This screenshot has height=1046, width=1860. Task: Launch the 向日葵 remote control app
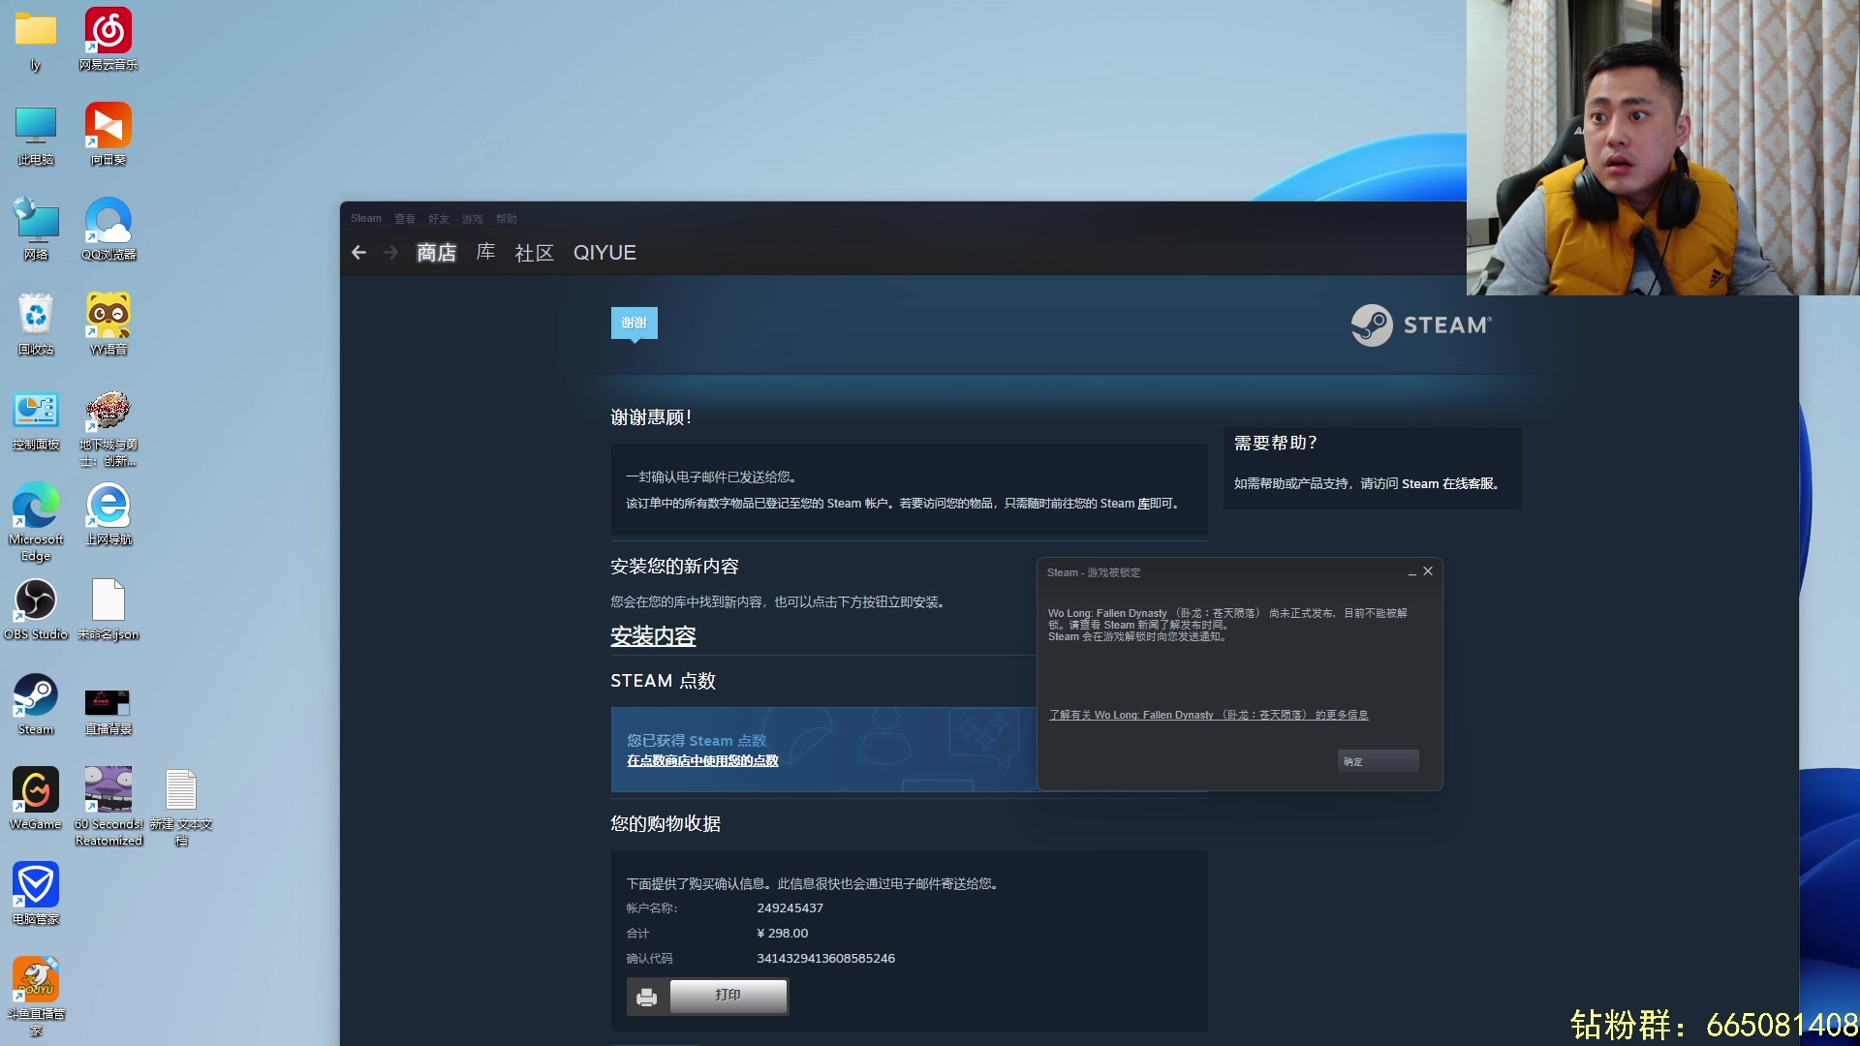coord(108,135)
